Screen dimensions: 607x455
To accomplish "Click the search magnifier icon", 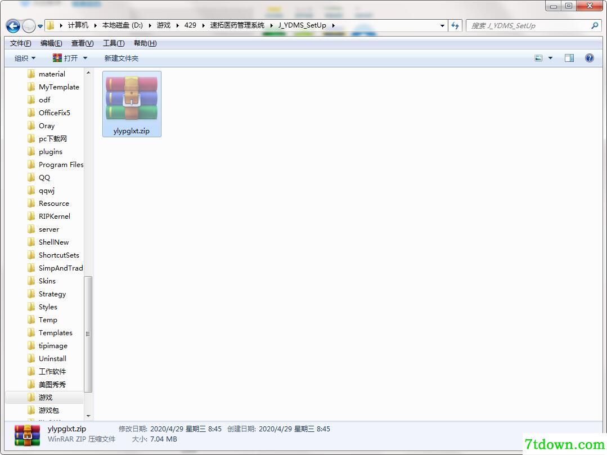I will tap(595, 25).
